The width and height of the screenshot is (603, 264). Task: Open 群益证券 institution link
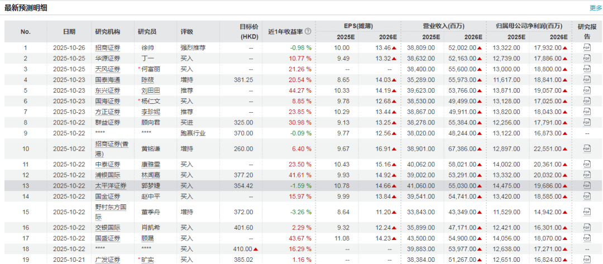point(107,123)
